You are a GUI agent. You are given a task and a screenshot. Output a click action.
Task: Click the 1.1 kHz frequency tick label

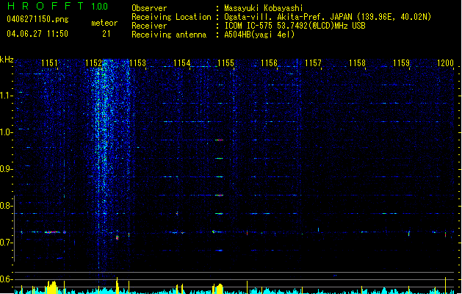[x=6, y=96]
